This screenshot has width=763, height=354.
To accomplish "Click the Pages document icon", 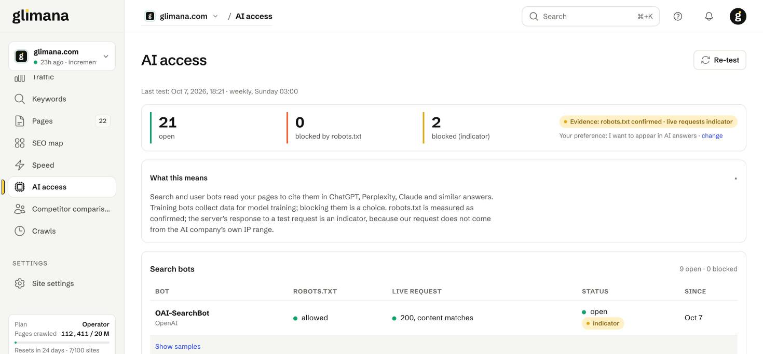I will click(x=20, y=121).
